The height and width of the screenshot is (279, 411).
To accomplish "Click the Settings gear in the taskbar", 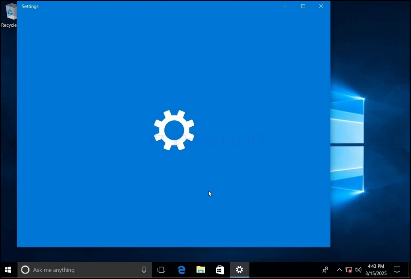I will click(239, 269).
